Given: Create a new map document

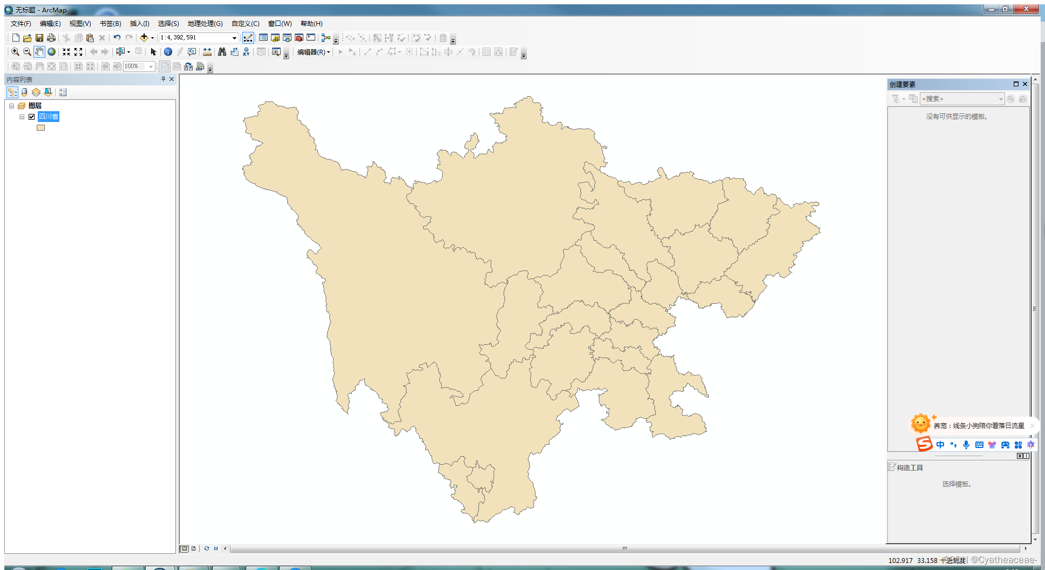Looking at the screenshot, I should (x=16, y=38).
